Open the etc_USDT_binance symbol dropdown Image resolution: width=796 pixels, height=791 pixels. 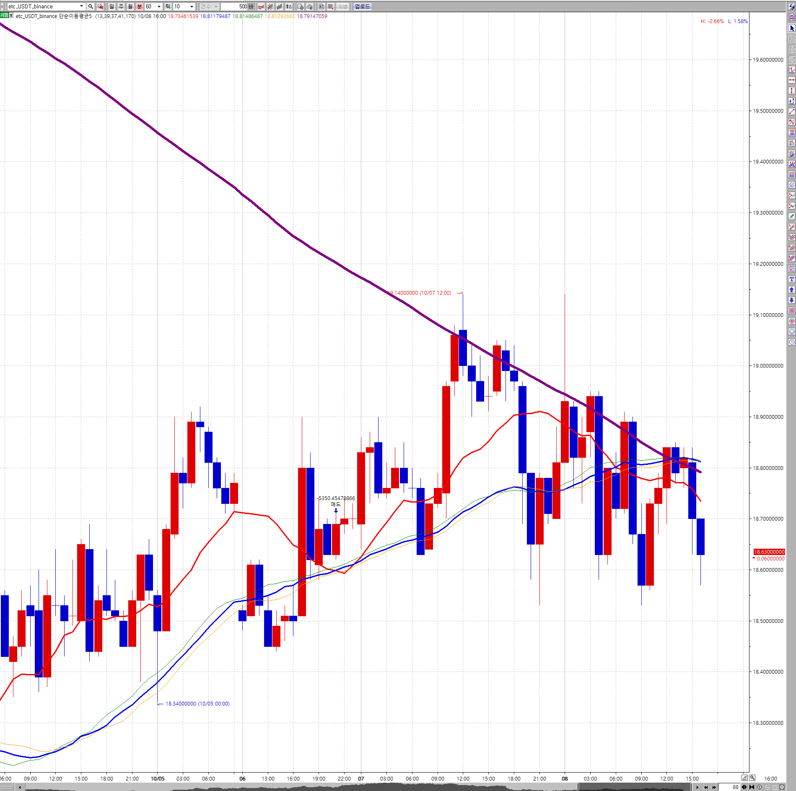click(81, 6)
